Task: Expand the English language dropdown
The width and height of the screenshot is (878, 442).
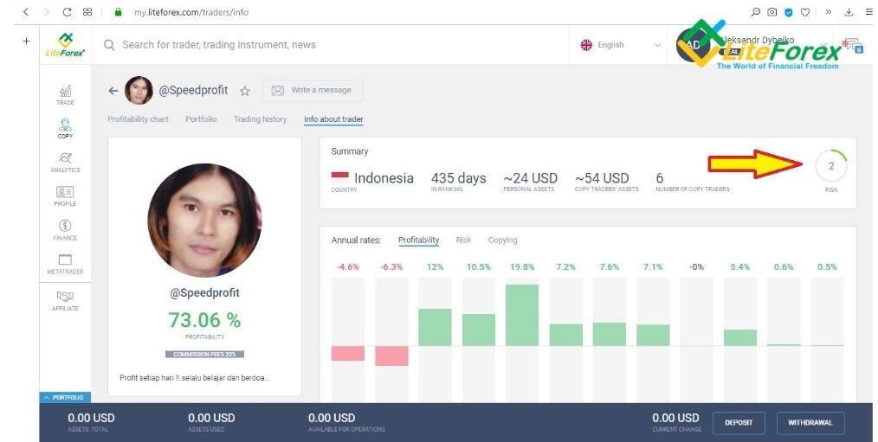Action: [623, 45]
